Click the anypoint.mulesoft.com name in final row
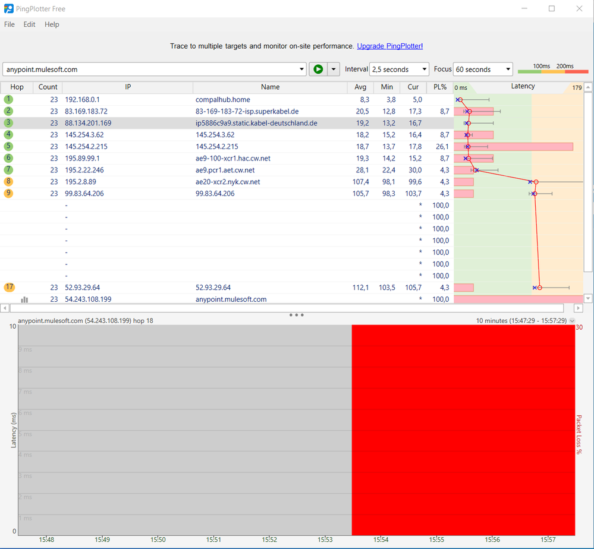This screenshot has width=594, height=549. pos(231,299)
